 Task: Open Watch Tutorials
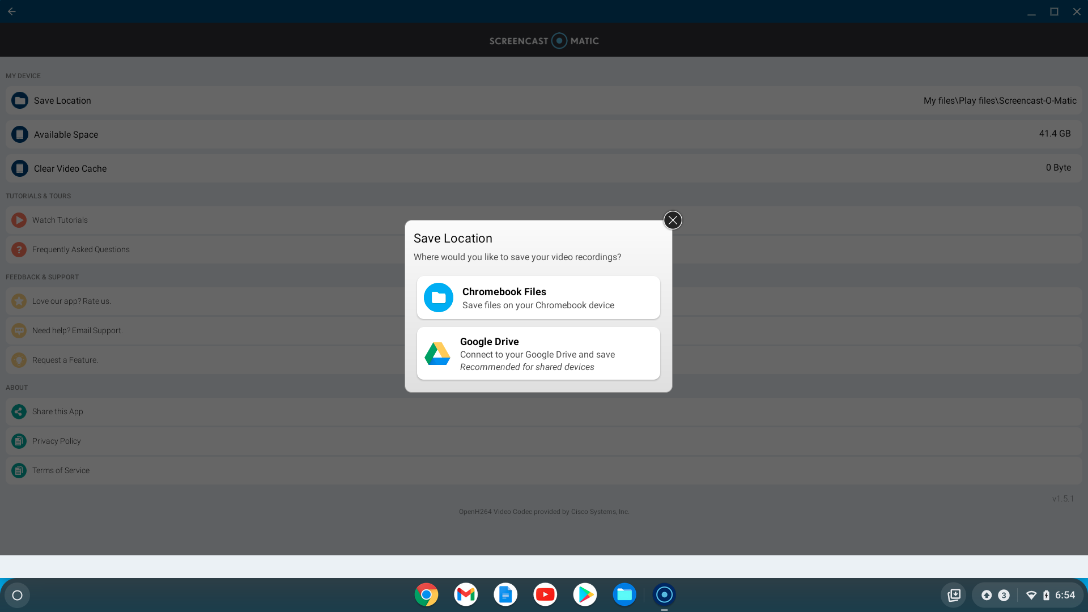544,220
